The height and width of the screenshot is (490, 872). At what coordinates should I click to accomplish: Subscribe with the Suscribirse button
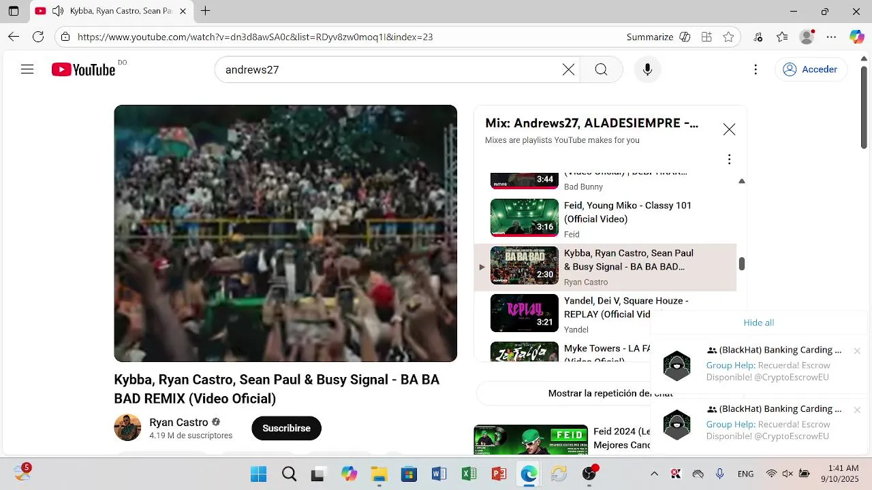(286, 428)
